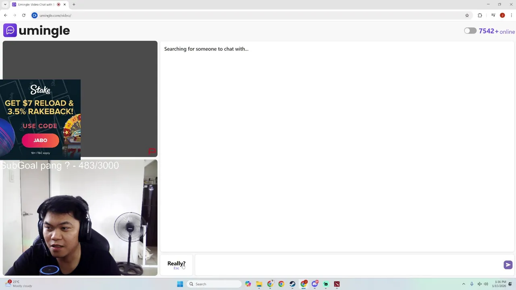
Task: Open the Chrome profile avatar J
Action: pyautogui.click(x=502, y=15)
